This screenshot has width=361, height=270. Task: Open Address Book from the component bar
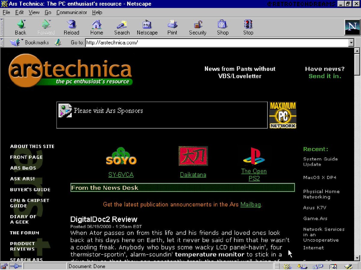[333, 266]
